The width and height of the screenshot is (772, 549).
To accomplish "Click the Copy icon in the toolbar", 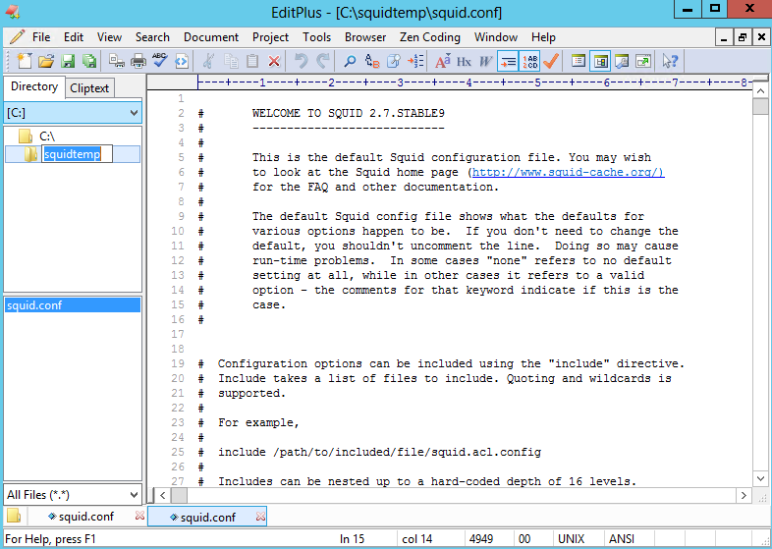I will tap(231, 61).
